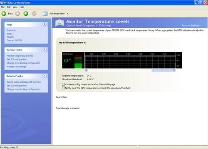The height and width of the screenshot is (149, 208).
Task: Click the grayed-out Forward arrow button
Action: click(17, 14)
